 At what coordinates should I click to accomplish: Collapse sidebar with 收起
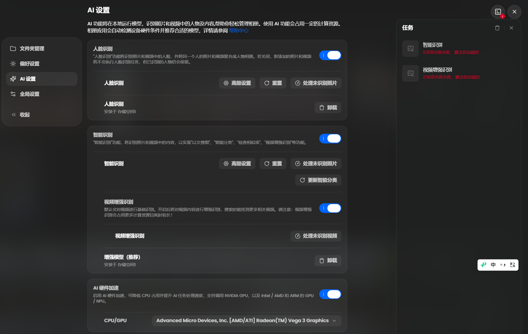tap(41, 115)
